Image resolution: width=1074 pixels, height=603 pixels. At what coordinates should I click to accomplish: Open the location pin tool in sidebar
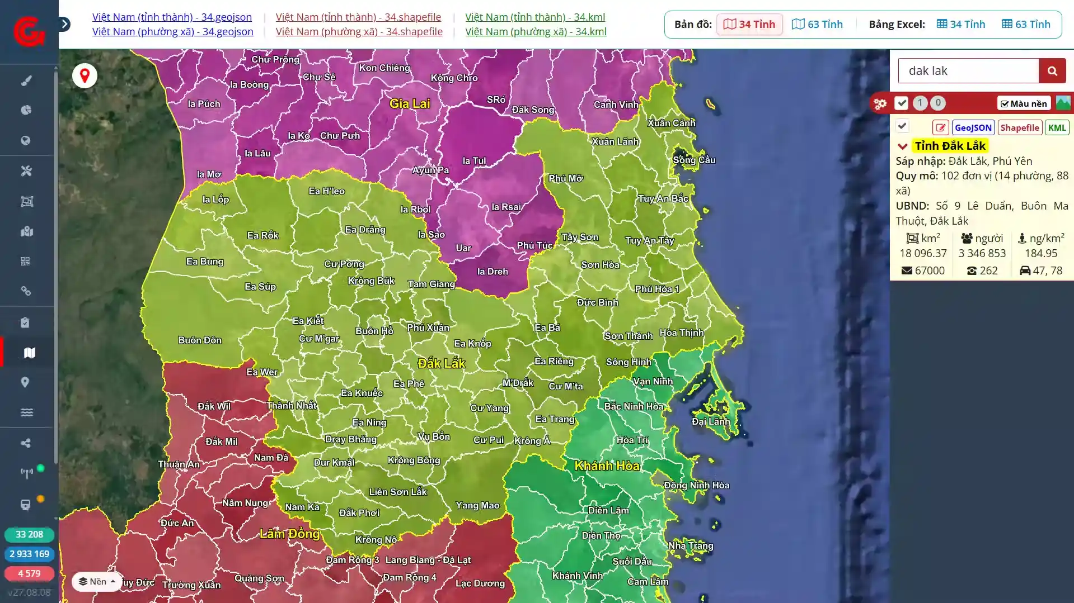[x=25, y=383]
